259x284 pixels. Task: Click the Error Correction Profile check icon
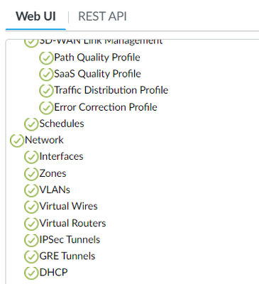(46, 107)
